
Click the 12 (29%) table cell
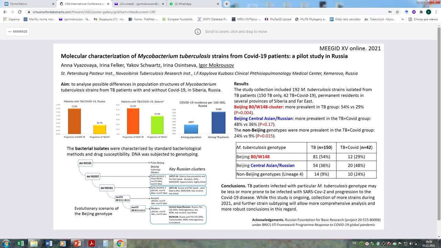356,156
